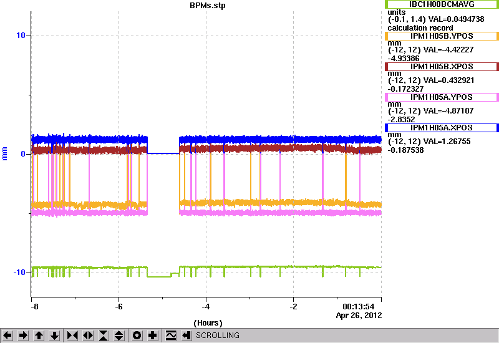Click the -2 x-axis tick label

pos(293,307)
